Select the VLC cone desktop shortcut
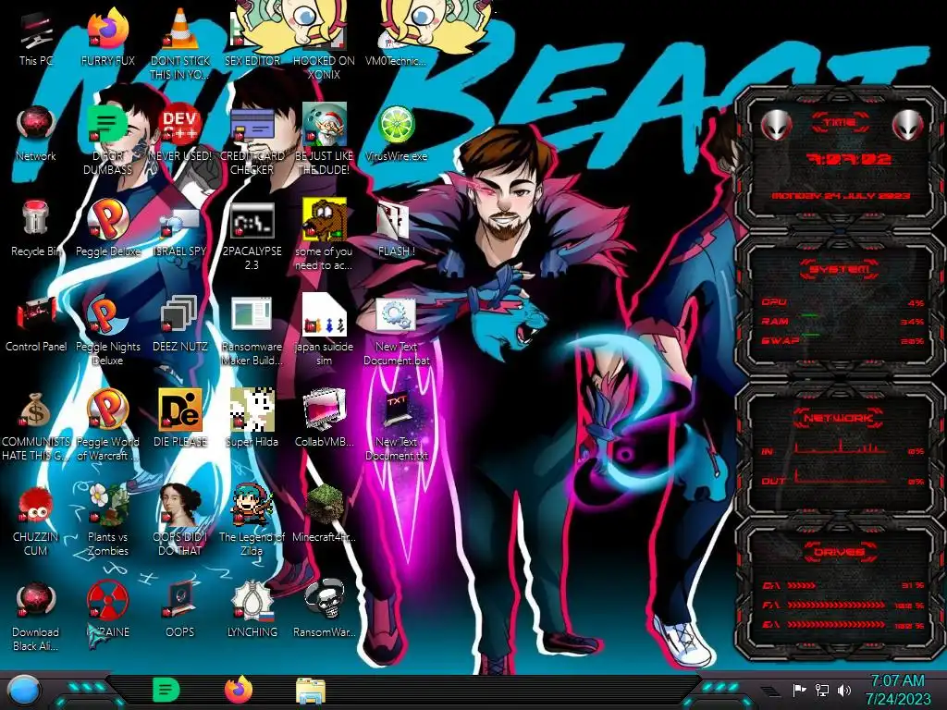 pyautogui.click(x=180, y=45)
